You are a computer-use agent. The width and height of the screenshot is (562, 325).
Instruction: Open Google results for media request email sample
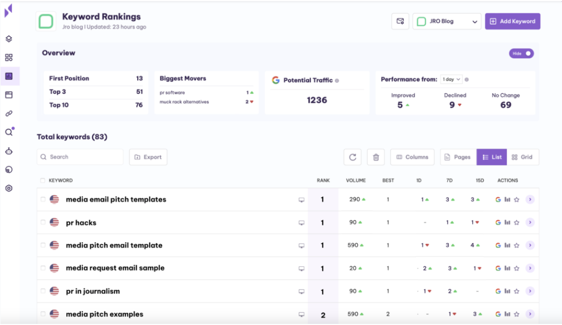pyautogui.click(x=498, y=269)
